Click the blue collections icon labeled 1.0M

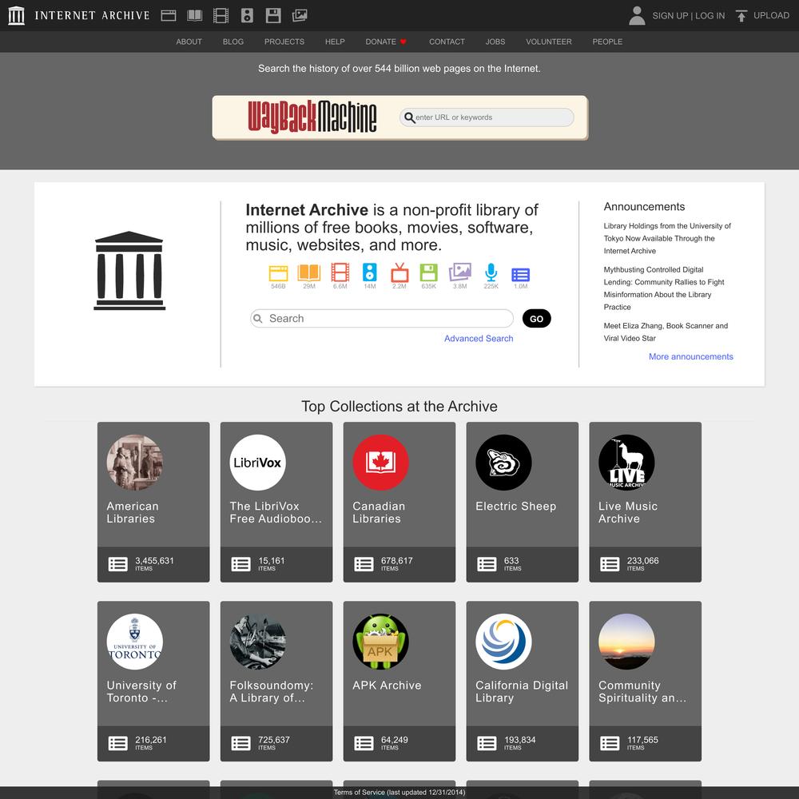click(x=520, y=275)
